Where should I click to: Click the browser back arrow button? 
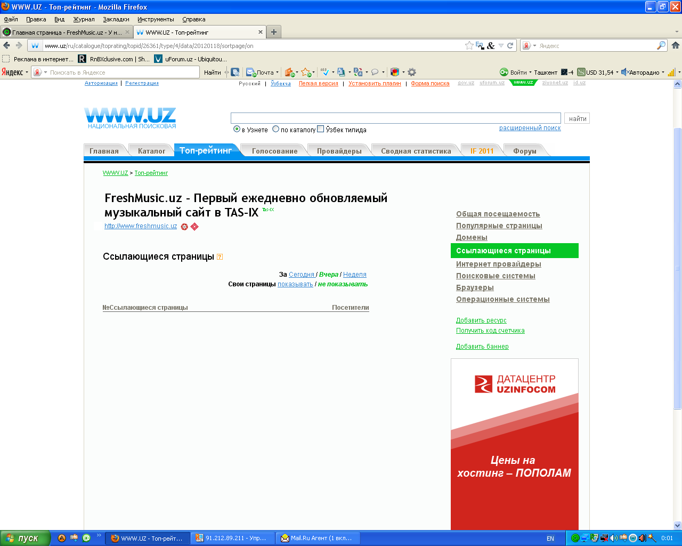(7, 46)
